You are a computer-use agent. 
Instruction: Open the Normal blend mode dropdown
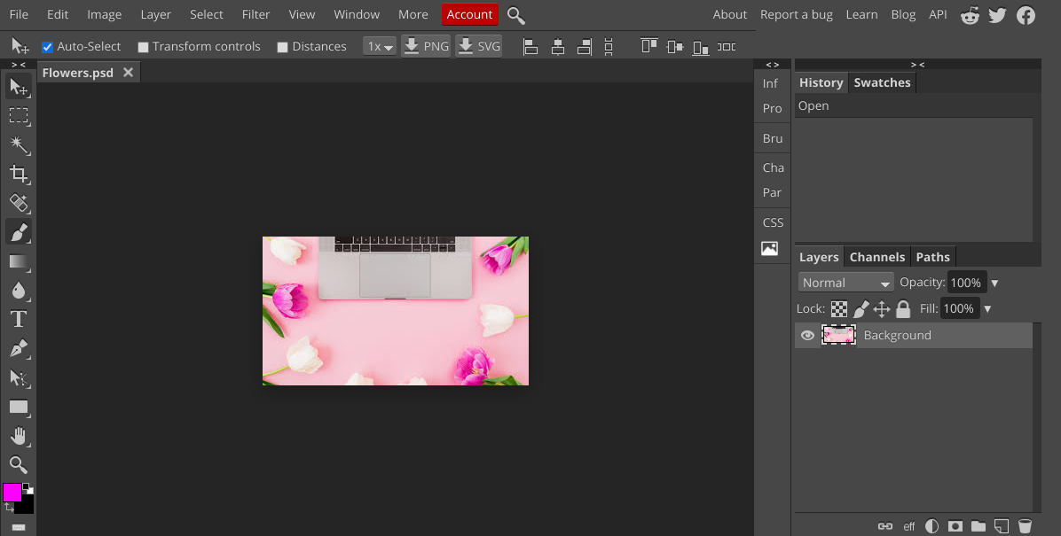845,282
